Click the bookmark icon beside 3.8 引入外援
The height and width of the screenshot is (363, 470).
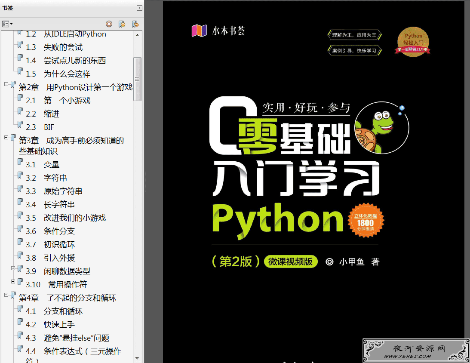pos(20,255)
